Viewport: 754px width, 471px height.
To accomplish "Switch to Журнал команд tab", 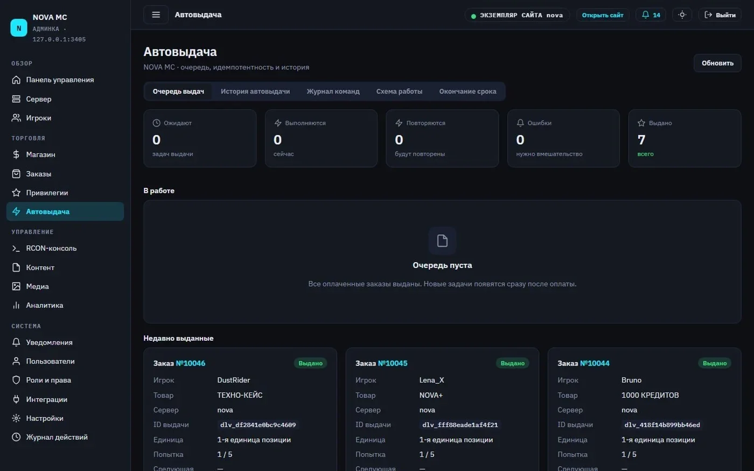I will point(333,92).
